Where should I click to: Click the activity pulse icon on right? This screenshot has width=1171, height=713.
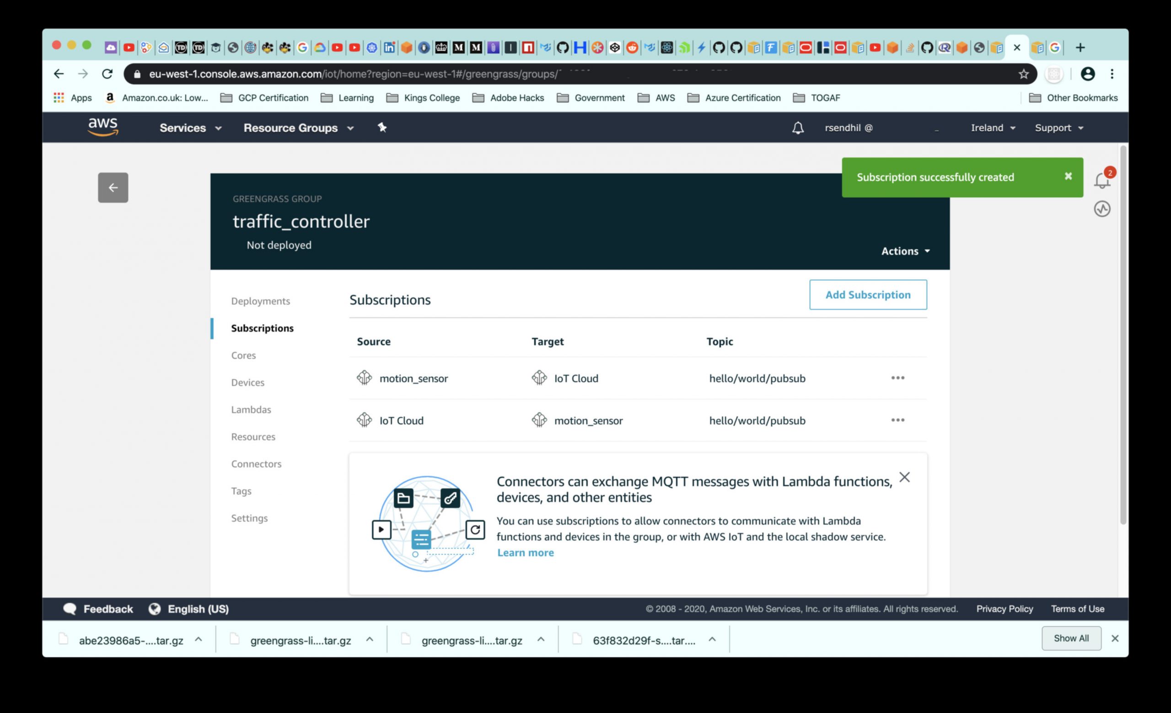point(1101,209)
